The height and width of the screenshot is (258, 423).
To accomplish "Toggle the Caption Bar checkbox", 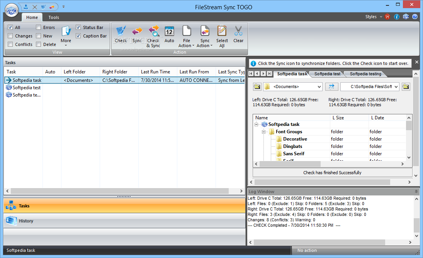I will click(x=78, y=36).
